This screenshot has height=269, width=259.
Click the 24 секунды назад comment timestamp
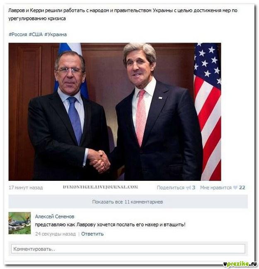55,234
